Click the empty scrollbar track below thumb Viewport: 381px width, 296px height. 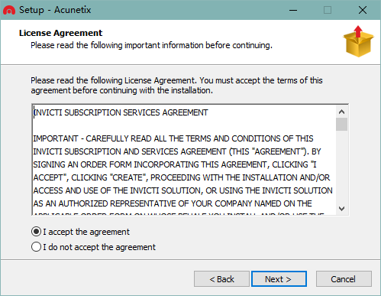(341, 167)
